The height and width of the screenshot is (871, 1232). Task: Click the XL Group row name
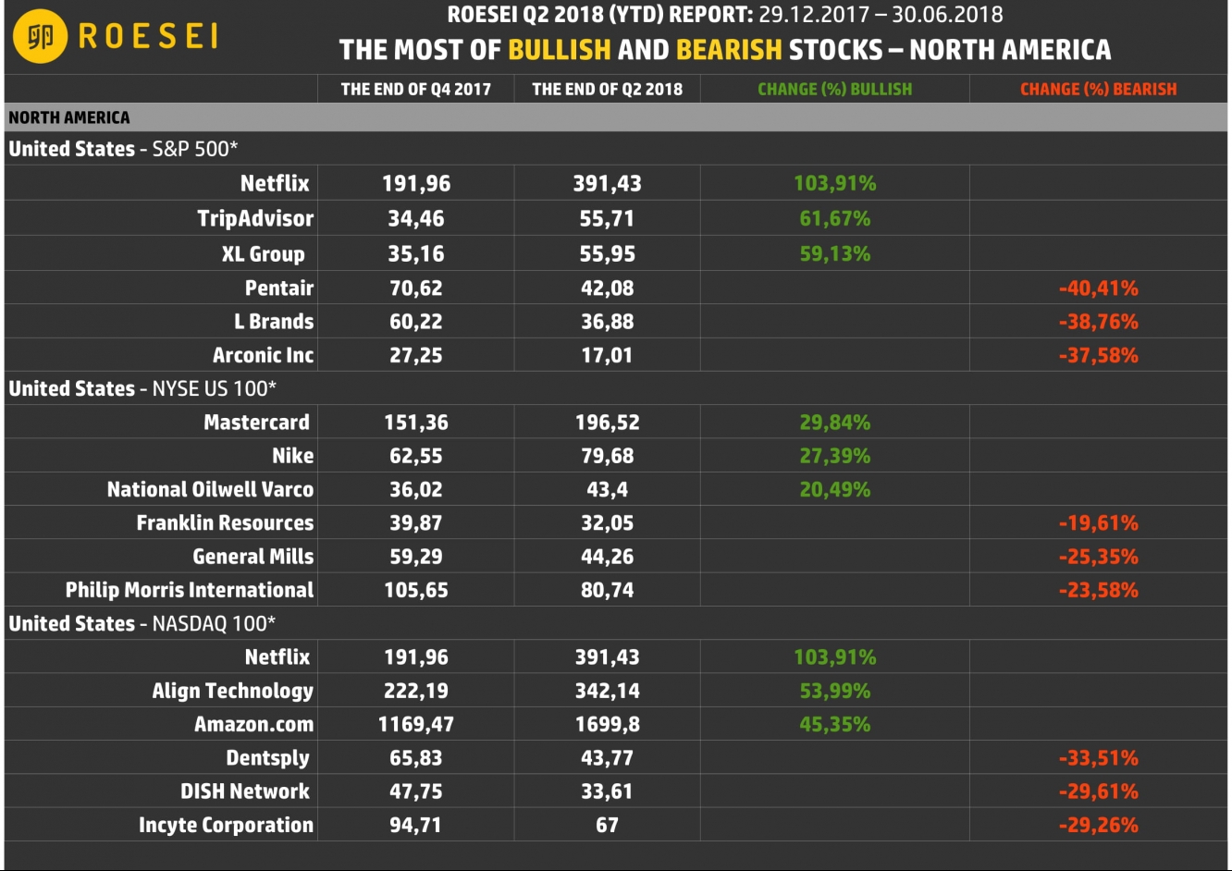point(264,253)
